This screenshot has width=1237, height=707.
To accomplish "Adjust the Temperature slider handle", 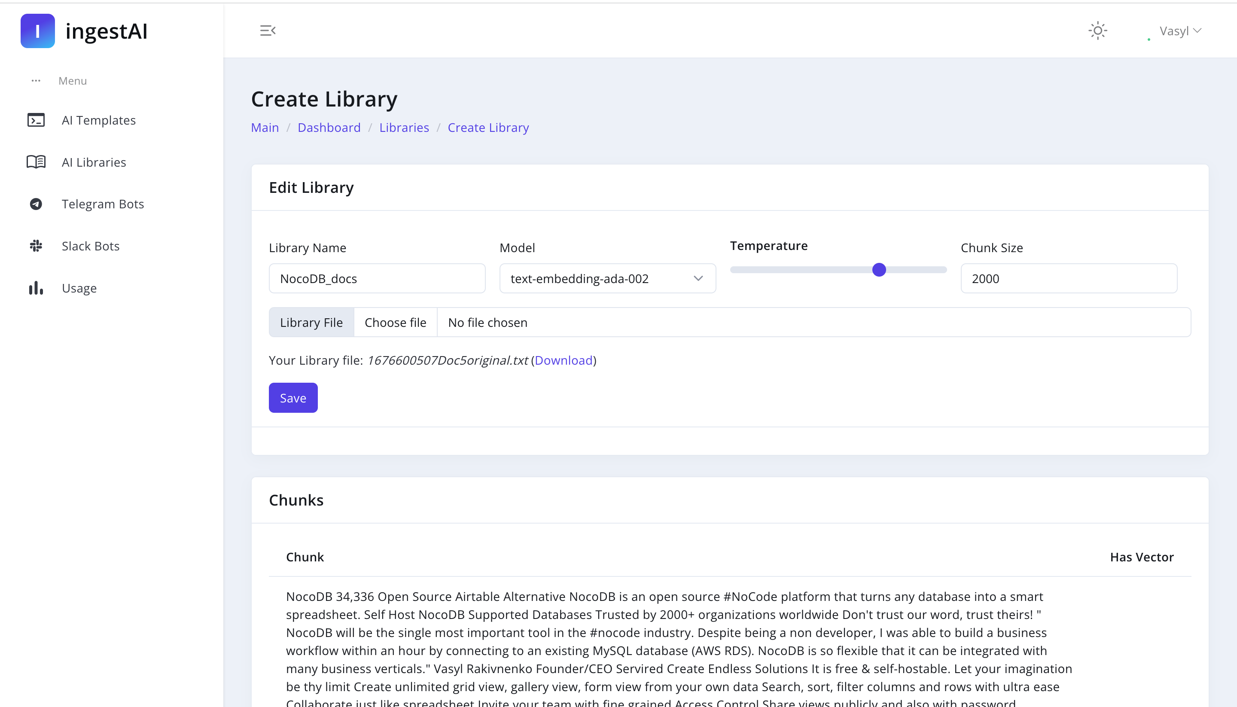I will click(x=879, y=269).
